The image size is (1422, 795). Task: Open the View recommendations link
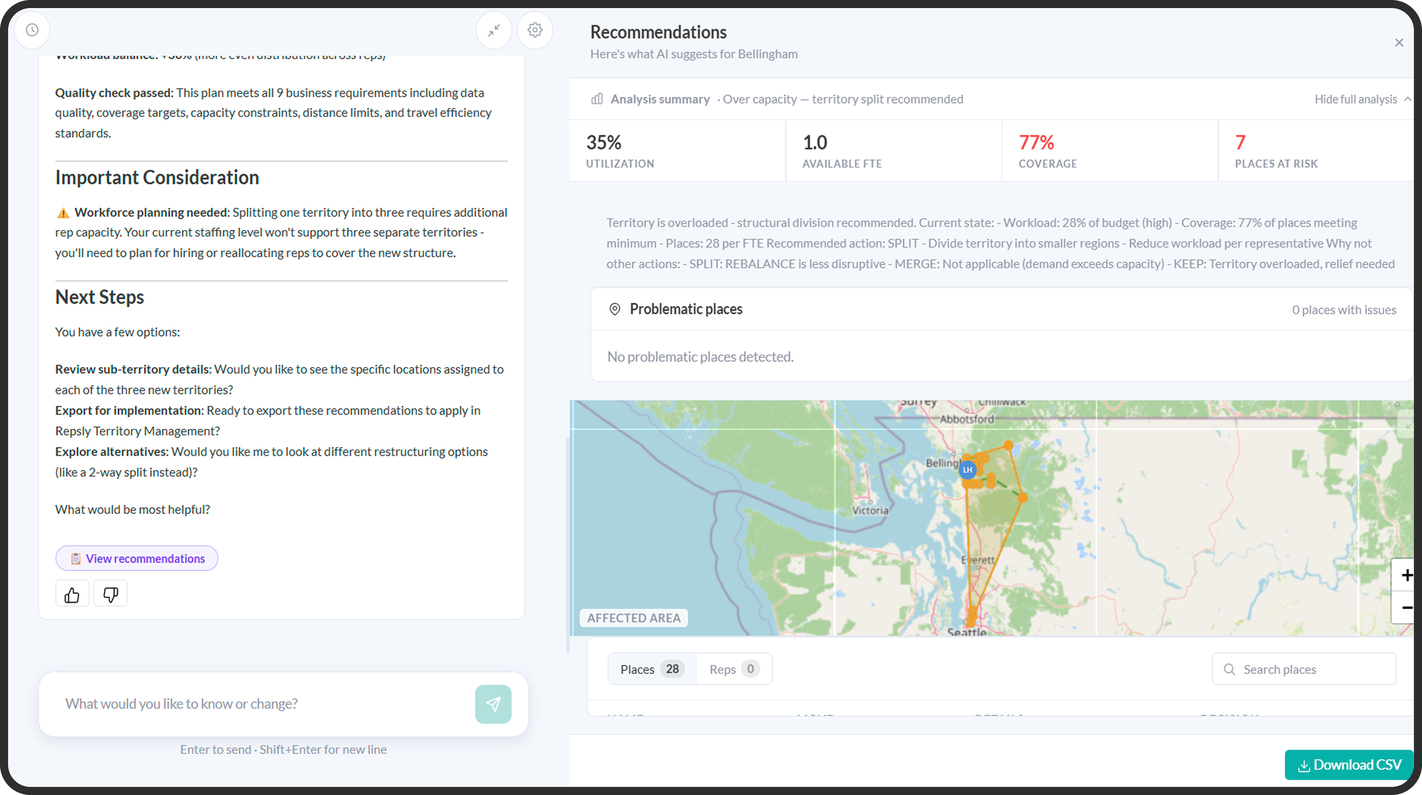tap(137, 558)
